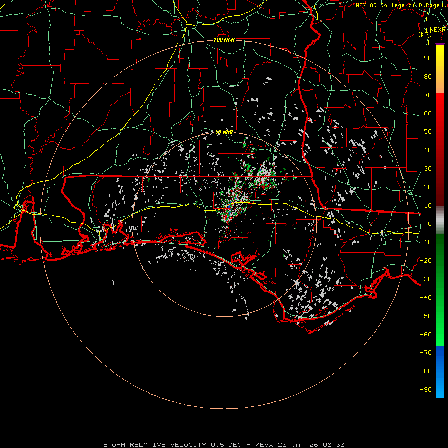This screenshot has width=448, height=448.
Task: Pick the bright red segment of color bar
Action: pyautogui.click(x=440, y=107)
